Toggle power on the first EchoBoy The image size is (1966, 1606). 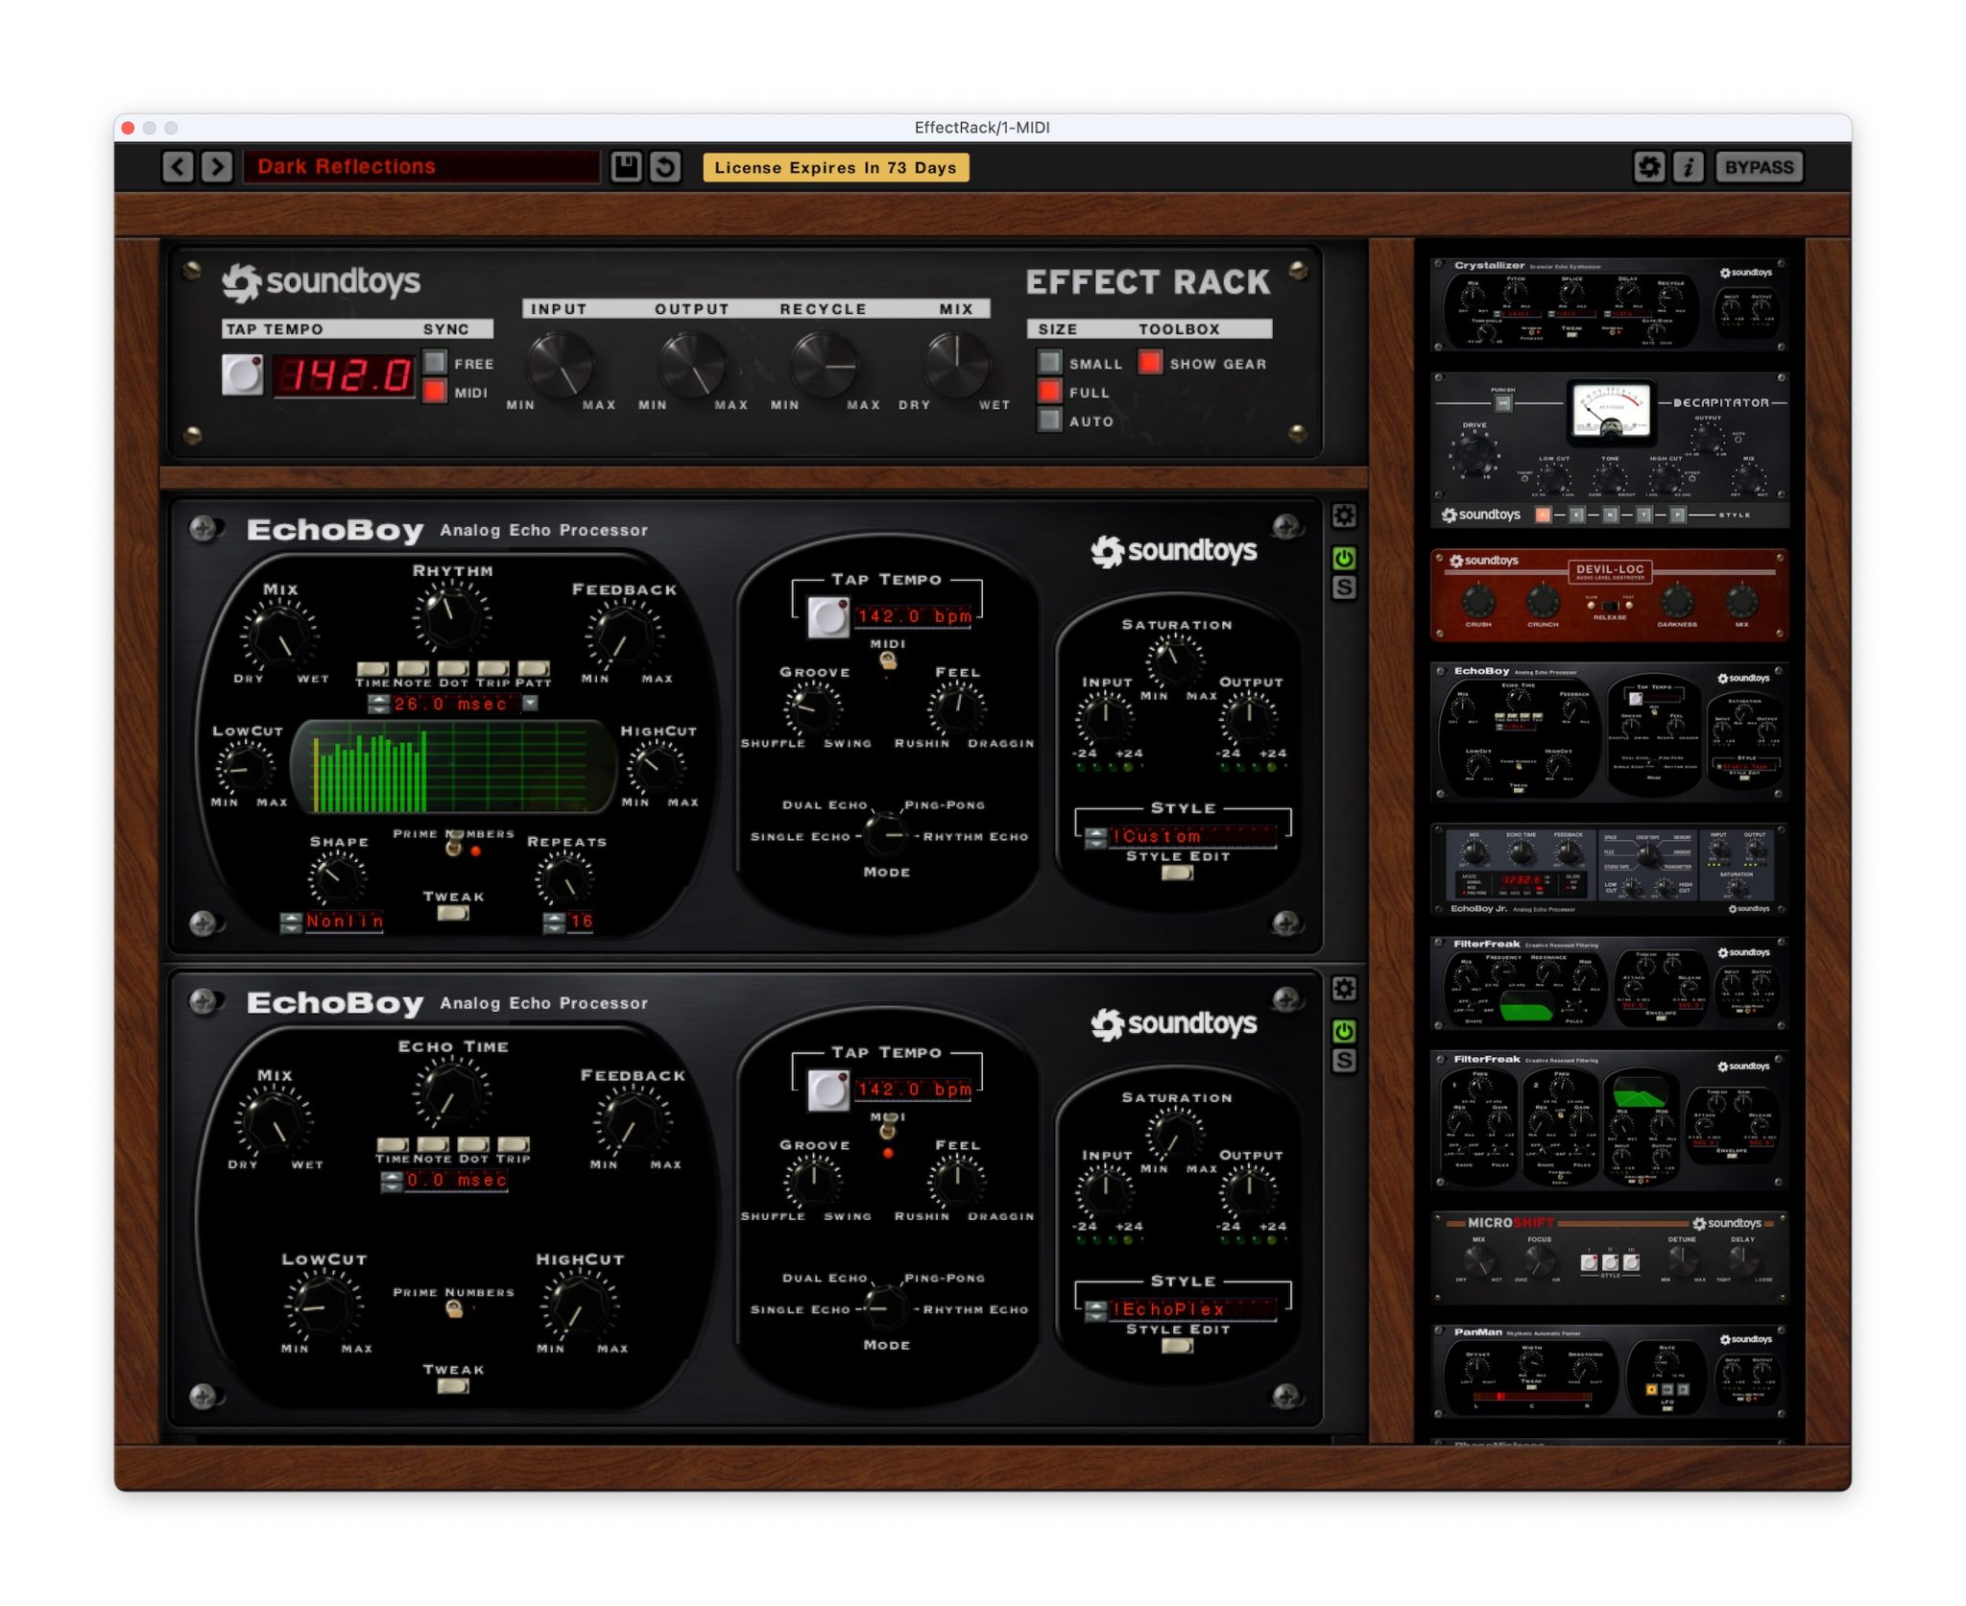1344,558
